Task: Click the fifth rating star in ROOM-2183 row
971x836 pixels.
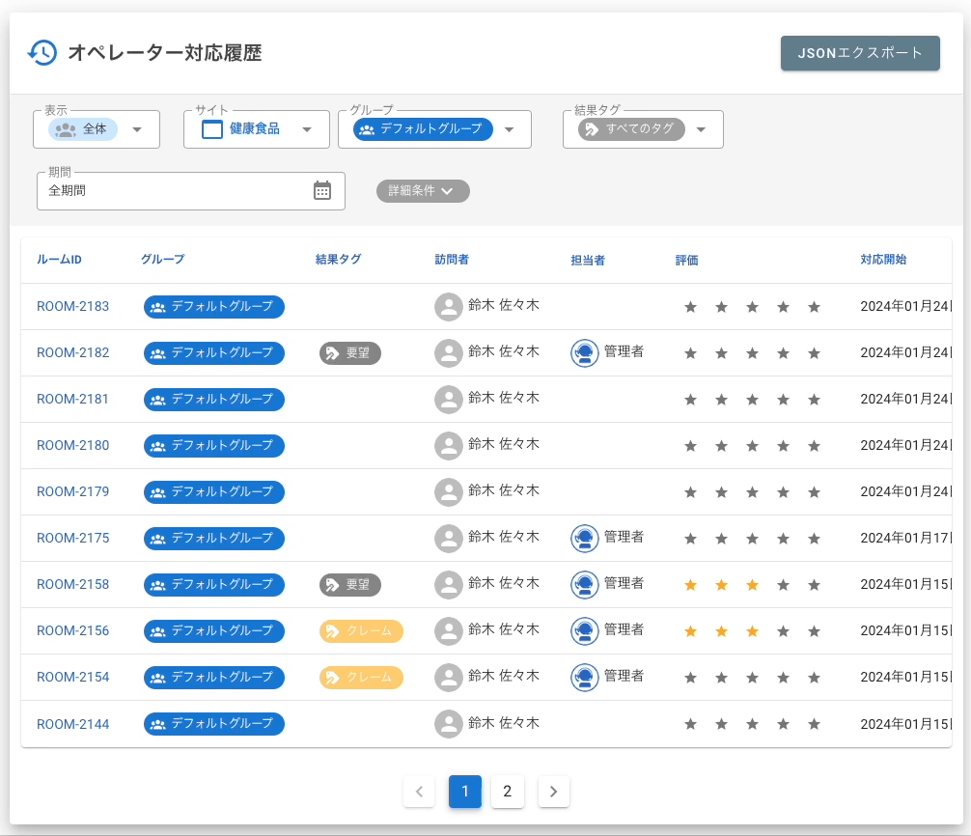Action: pos(814,307)
